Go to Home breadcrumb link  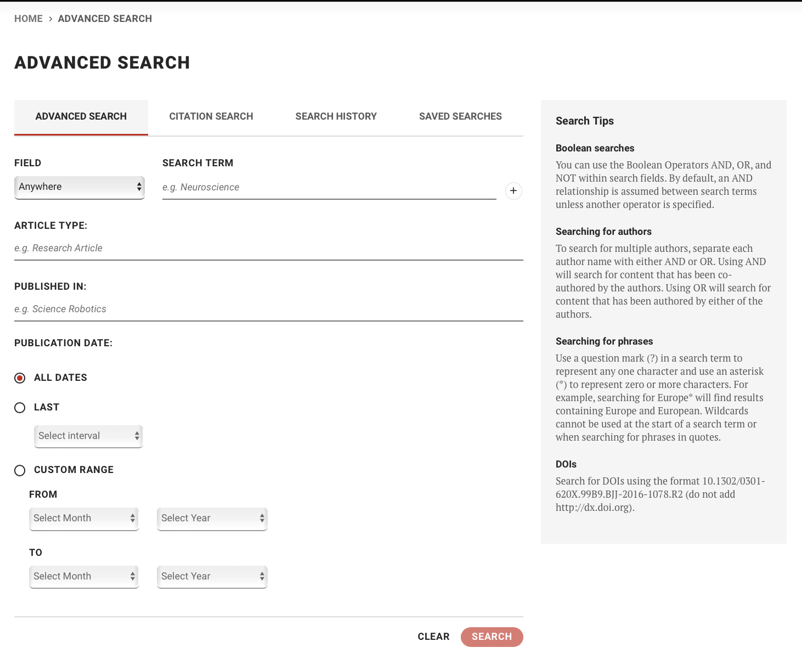coord(29,19)
